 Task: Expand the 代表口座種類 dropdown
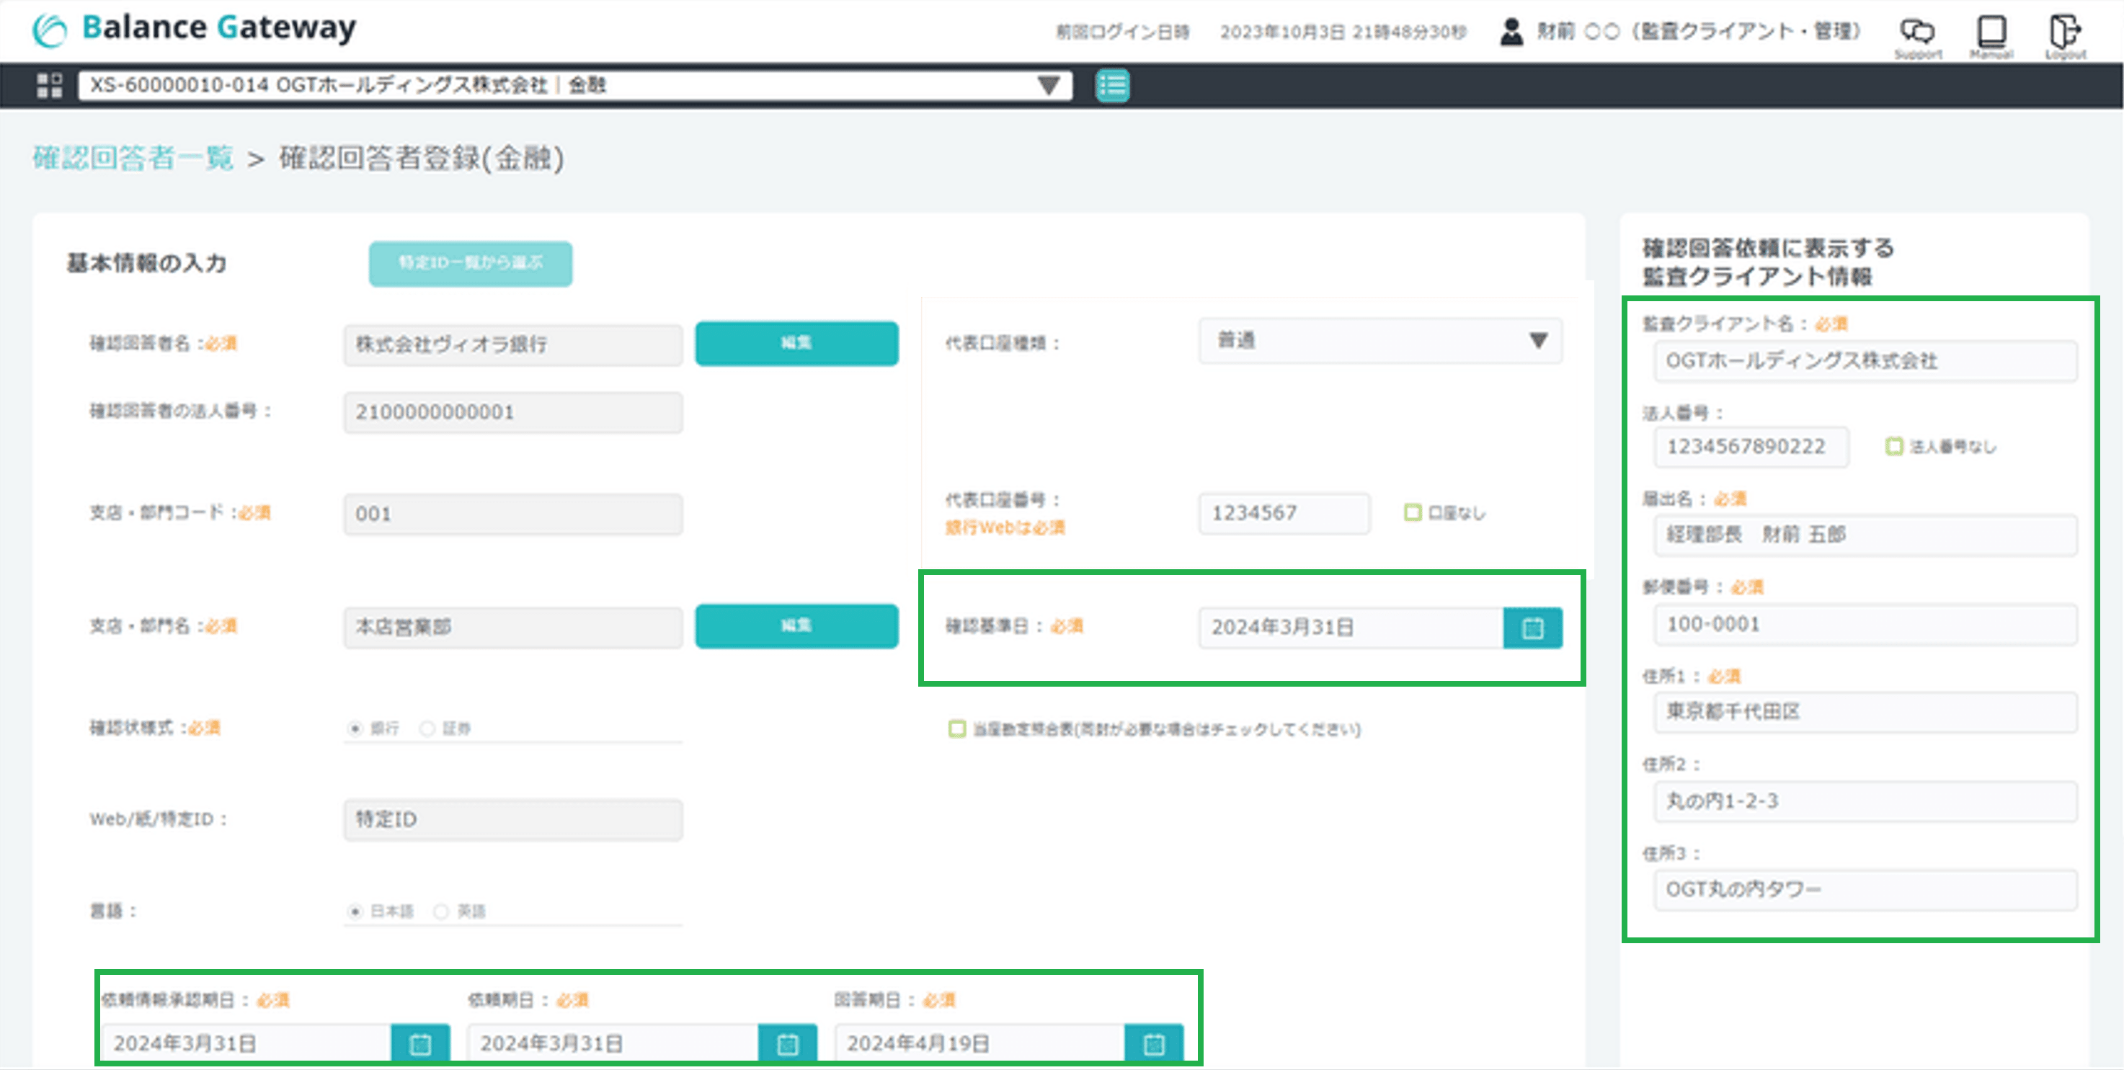tap(1379, 340)
